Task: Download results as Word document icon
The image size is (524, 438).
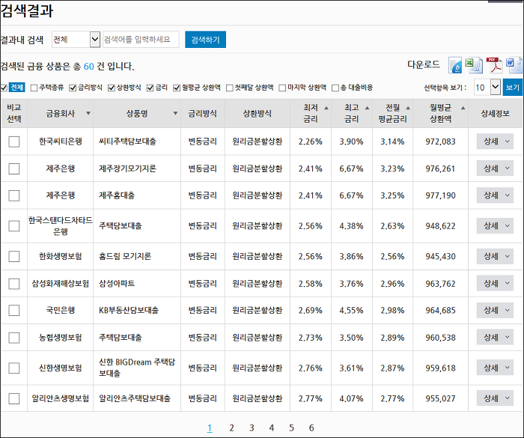Action: 514,65
